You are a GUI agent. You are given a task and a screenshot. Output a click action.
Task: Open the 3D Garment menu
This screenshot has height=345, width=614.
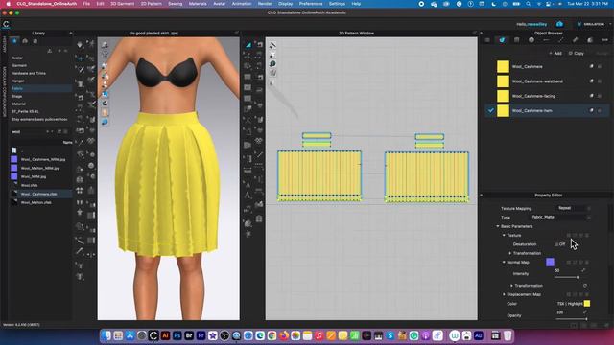(x=122, y=4)
